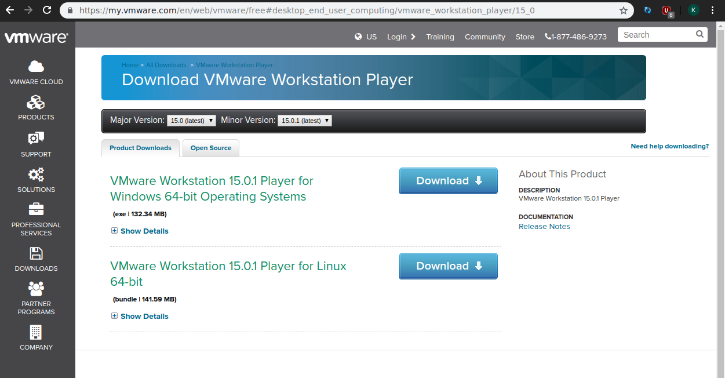Open Support icon in sidebar
Viewport: 725px width, 378px height.
[x=36, y=139]
